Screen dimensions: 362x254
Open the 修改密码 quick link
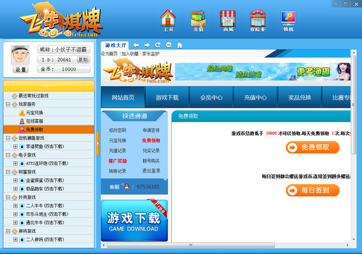(x=118, y=131)
